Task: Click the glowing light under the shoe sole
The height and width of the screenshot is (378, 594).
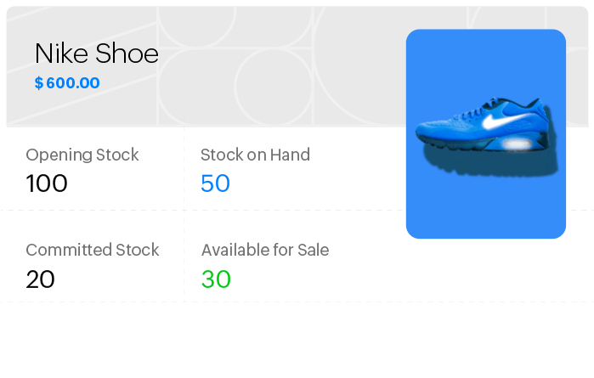Action: [x=516, y=144]
